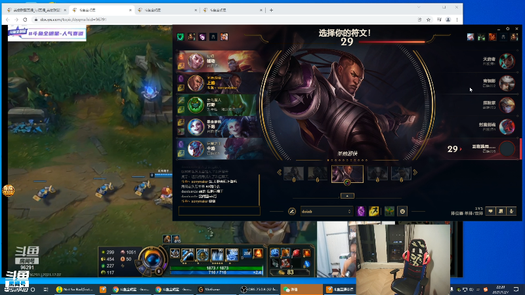Screen dimensions: 525x295
Task: Open the 'doinb' rune page dropdown
Action: [x=326, y=211]
